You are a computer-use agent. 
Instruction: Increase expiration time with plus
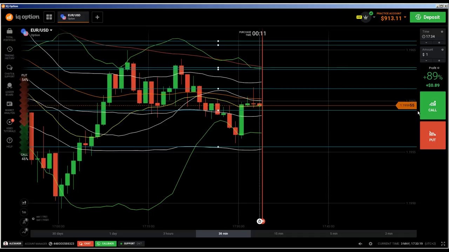coord(439,43)
